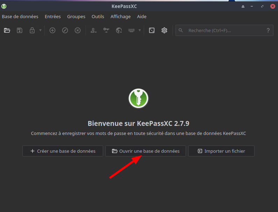Expand the dropdown arrow beside the keyboard icon
The height and width of the screenshot is (212, 278).
point(140,30)
